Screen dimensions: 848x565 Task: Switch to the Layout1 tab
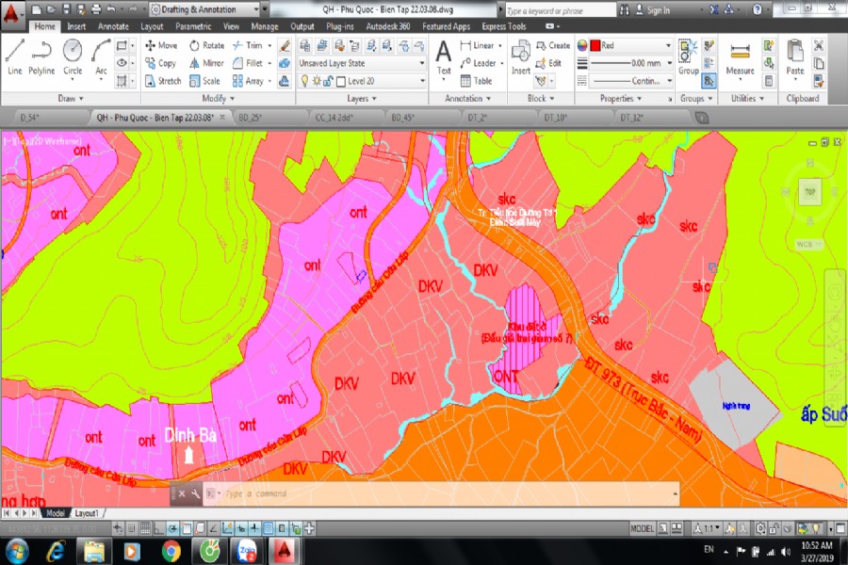click(x=87, y=513)
